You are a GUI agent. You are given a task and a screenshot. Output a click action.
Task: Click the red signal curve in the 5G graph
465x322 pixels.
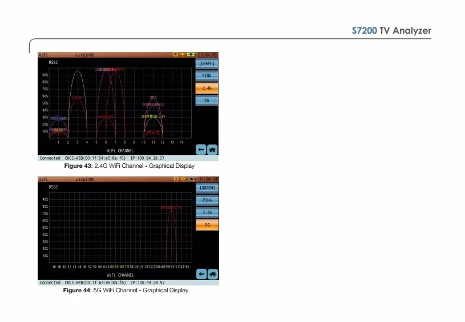[171, 228]
